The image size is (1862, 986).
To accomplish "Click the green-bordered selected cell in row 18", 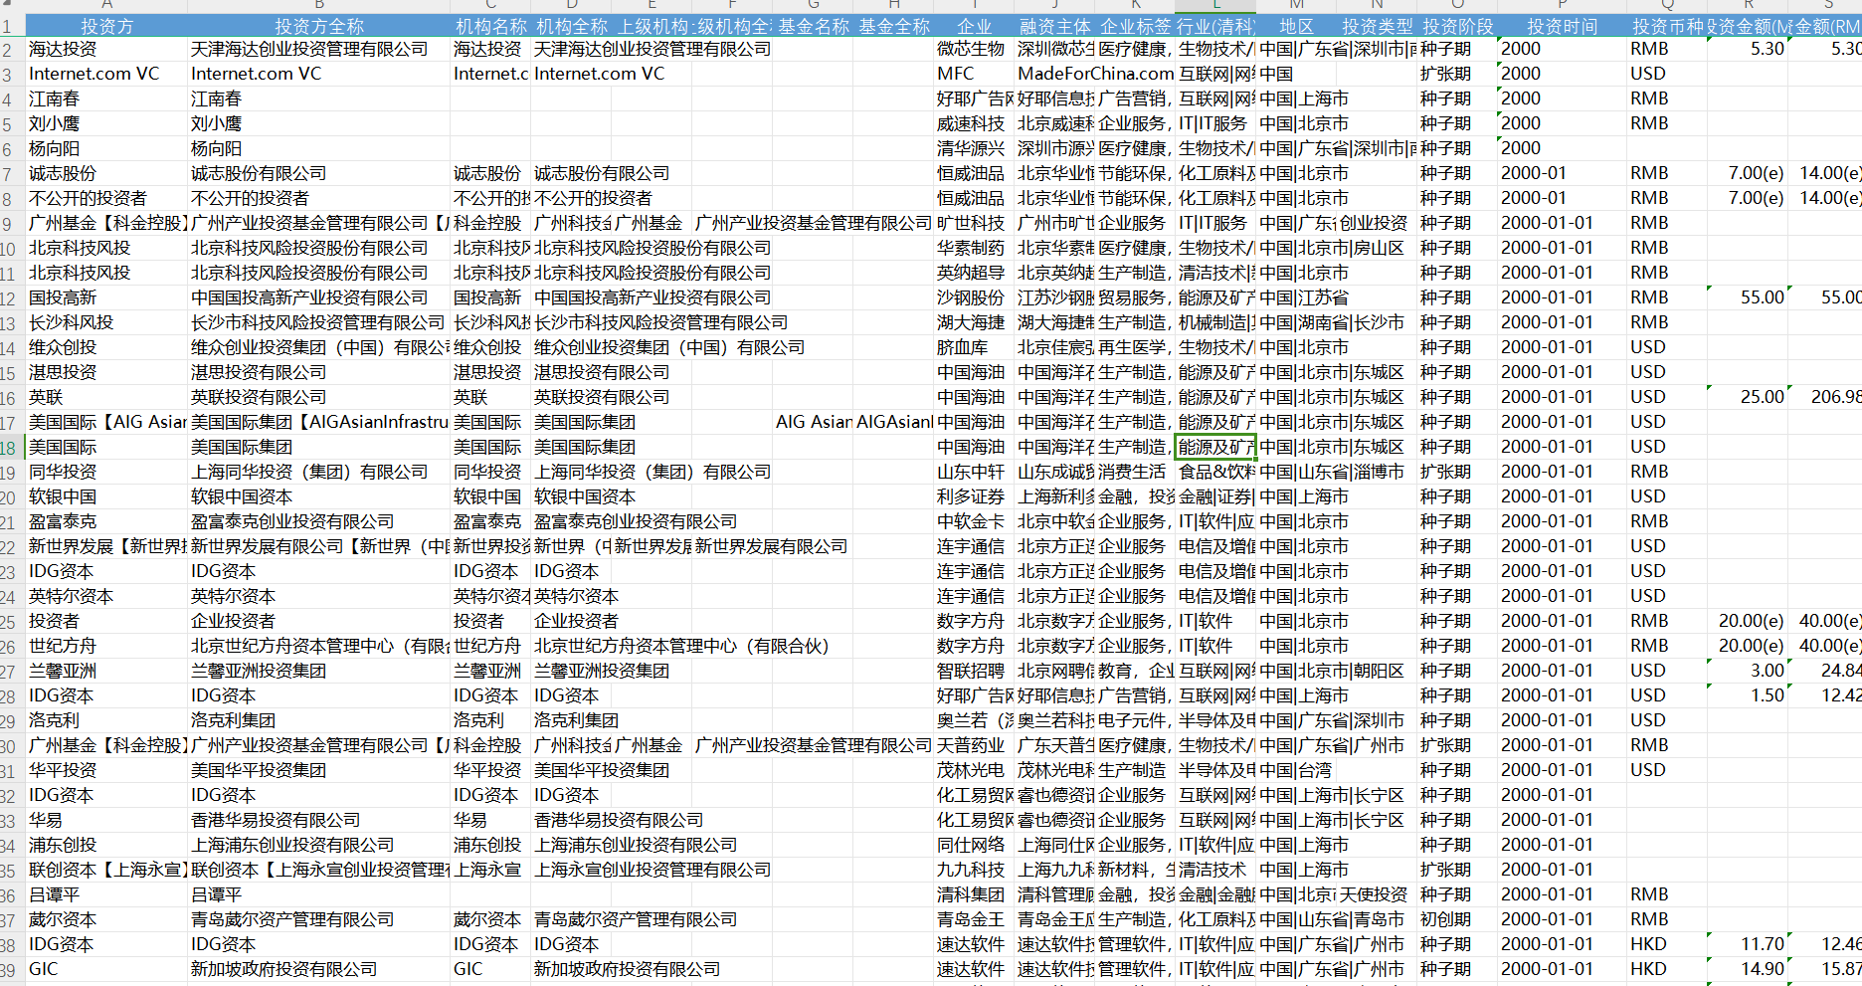I will (x=1215, y=447).
